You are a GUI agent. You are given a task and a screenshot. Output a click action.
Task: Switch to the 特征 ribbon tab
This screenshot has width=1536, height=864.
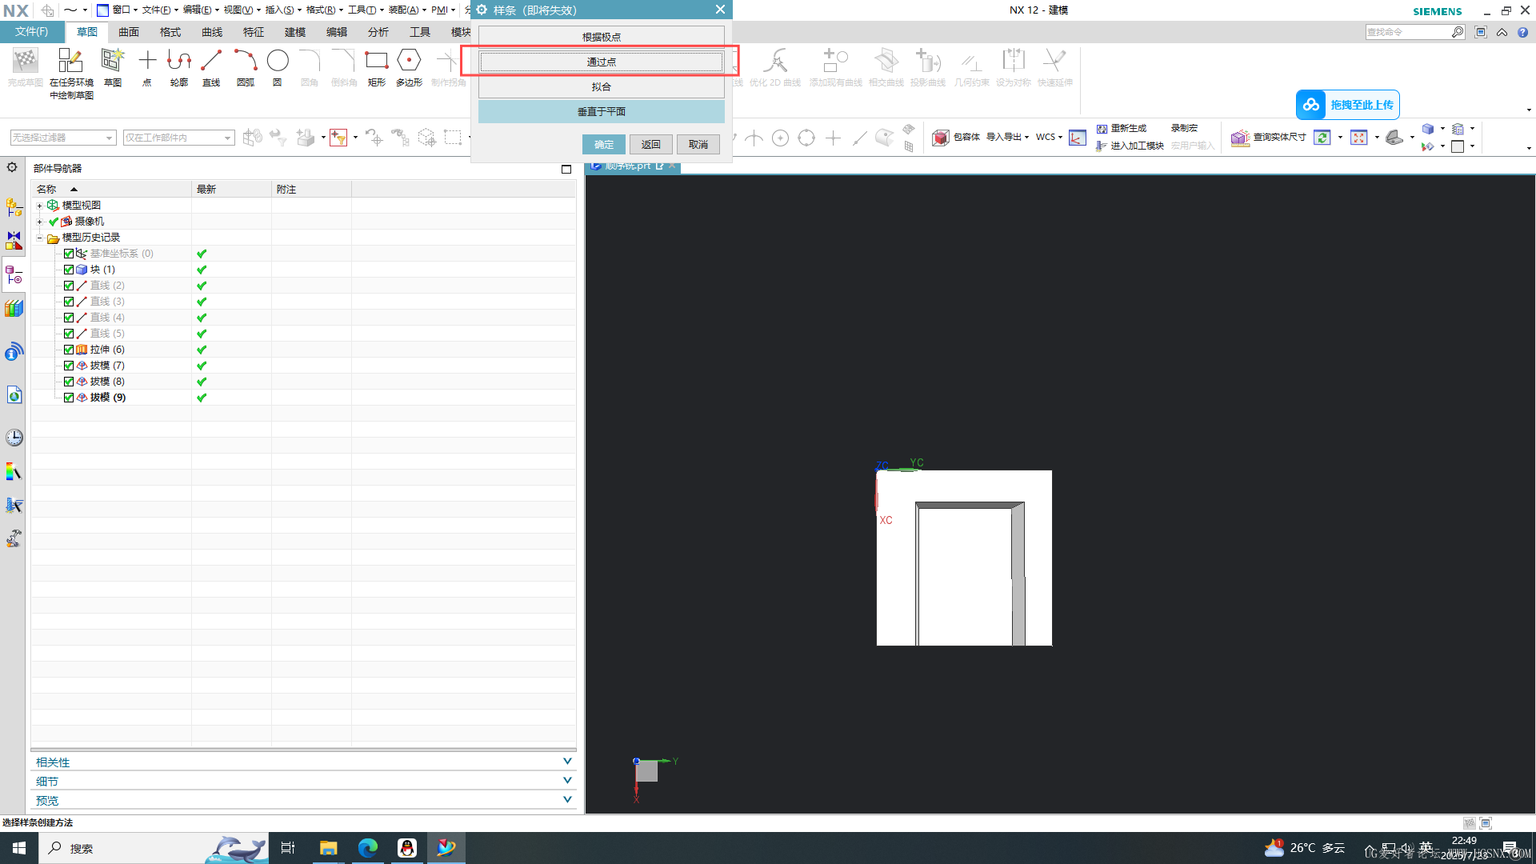[254, 32]
